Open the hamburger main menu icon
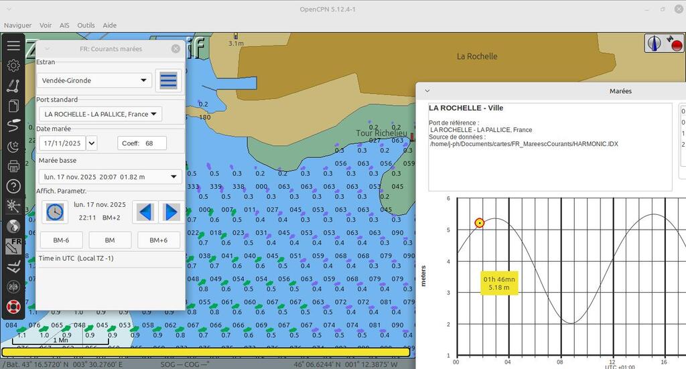 tap(13, 46)
